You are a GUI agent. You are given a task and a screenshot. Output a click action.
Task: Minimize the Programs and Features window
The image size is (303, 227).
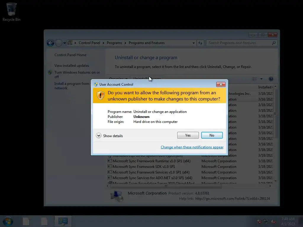pos(253,35)
